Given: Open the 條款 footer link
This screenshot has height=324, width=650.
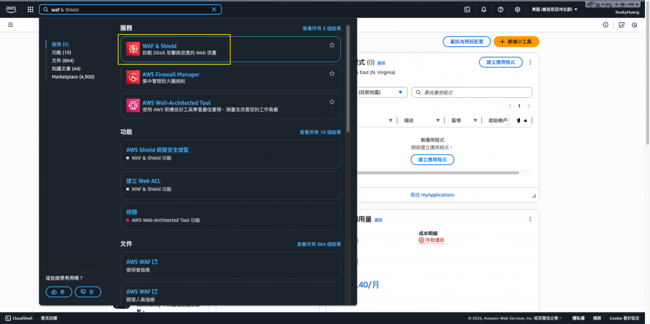Looking at the screenshot, I should (x=597, y=318).
